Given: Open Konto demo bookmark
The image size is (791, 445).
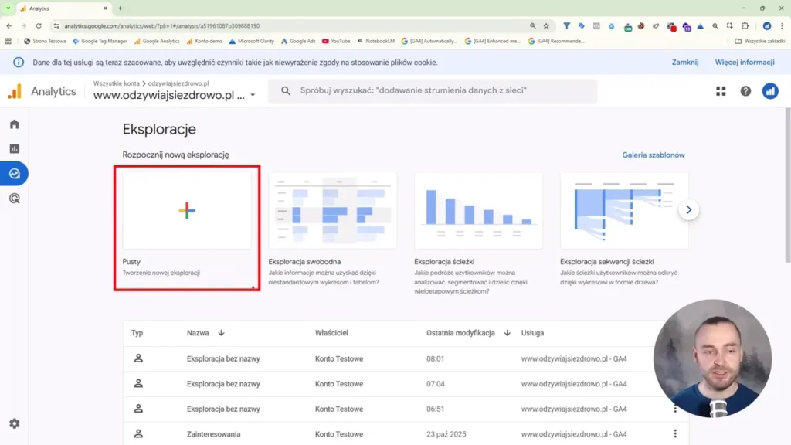Looking at the screenshot, I should click(204, 42).
